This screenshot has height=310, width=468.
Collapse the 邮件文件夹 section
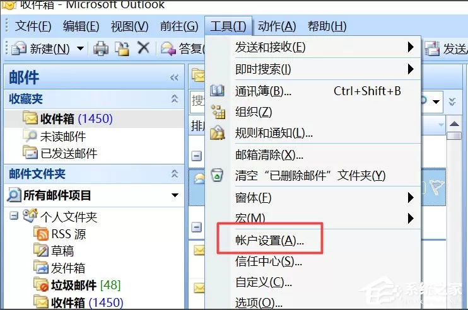click(175, 174)
